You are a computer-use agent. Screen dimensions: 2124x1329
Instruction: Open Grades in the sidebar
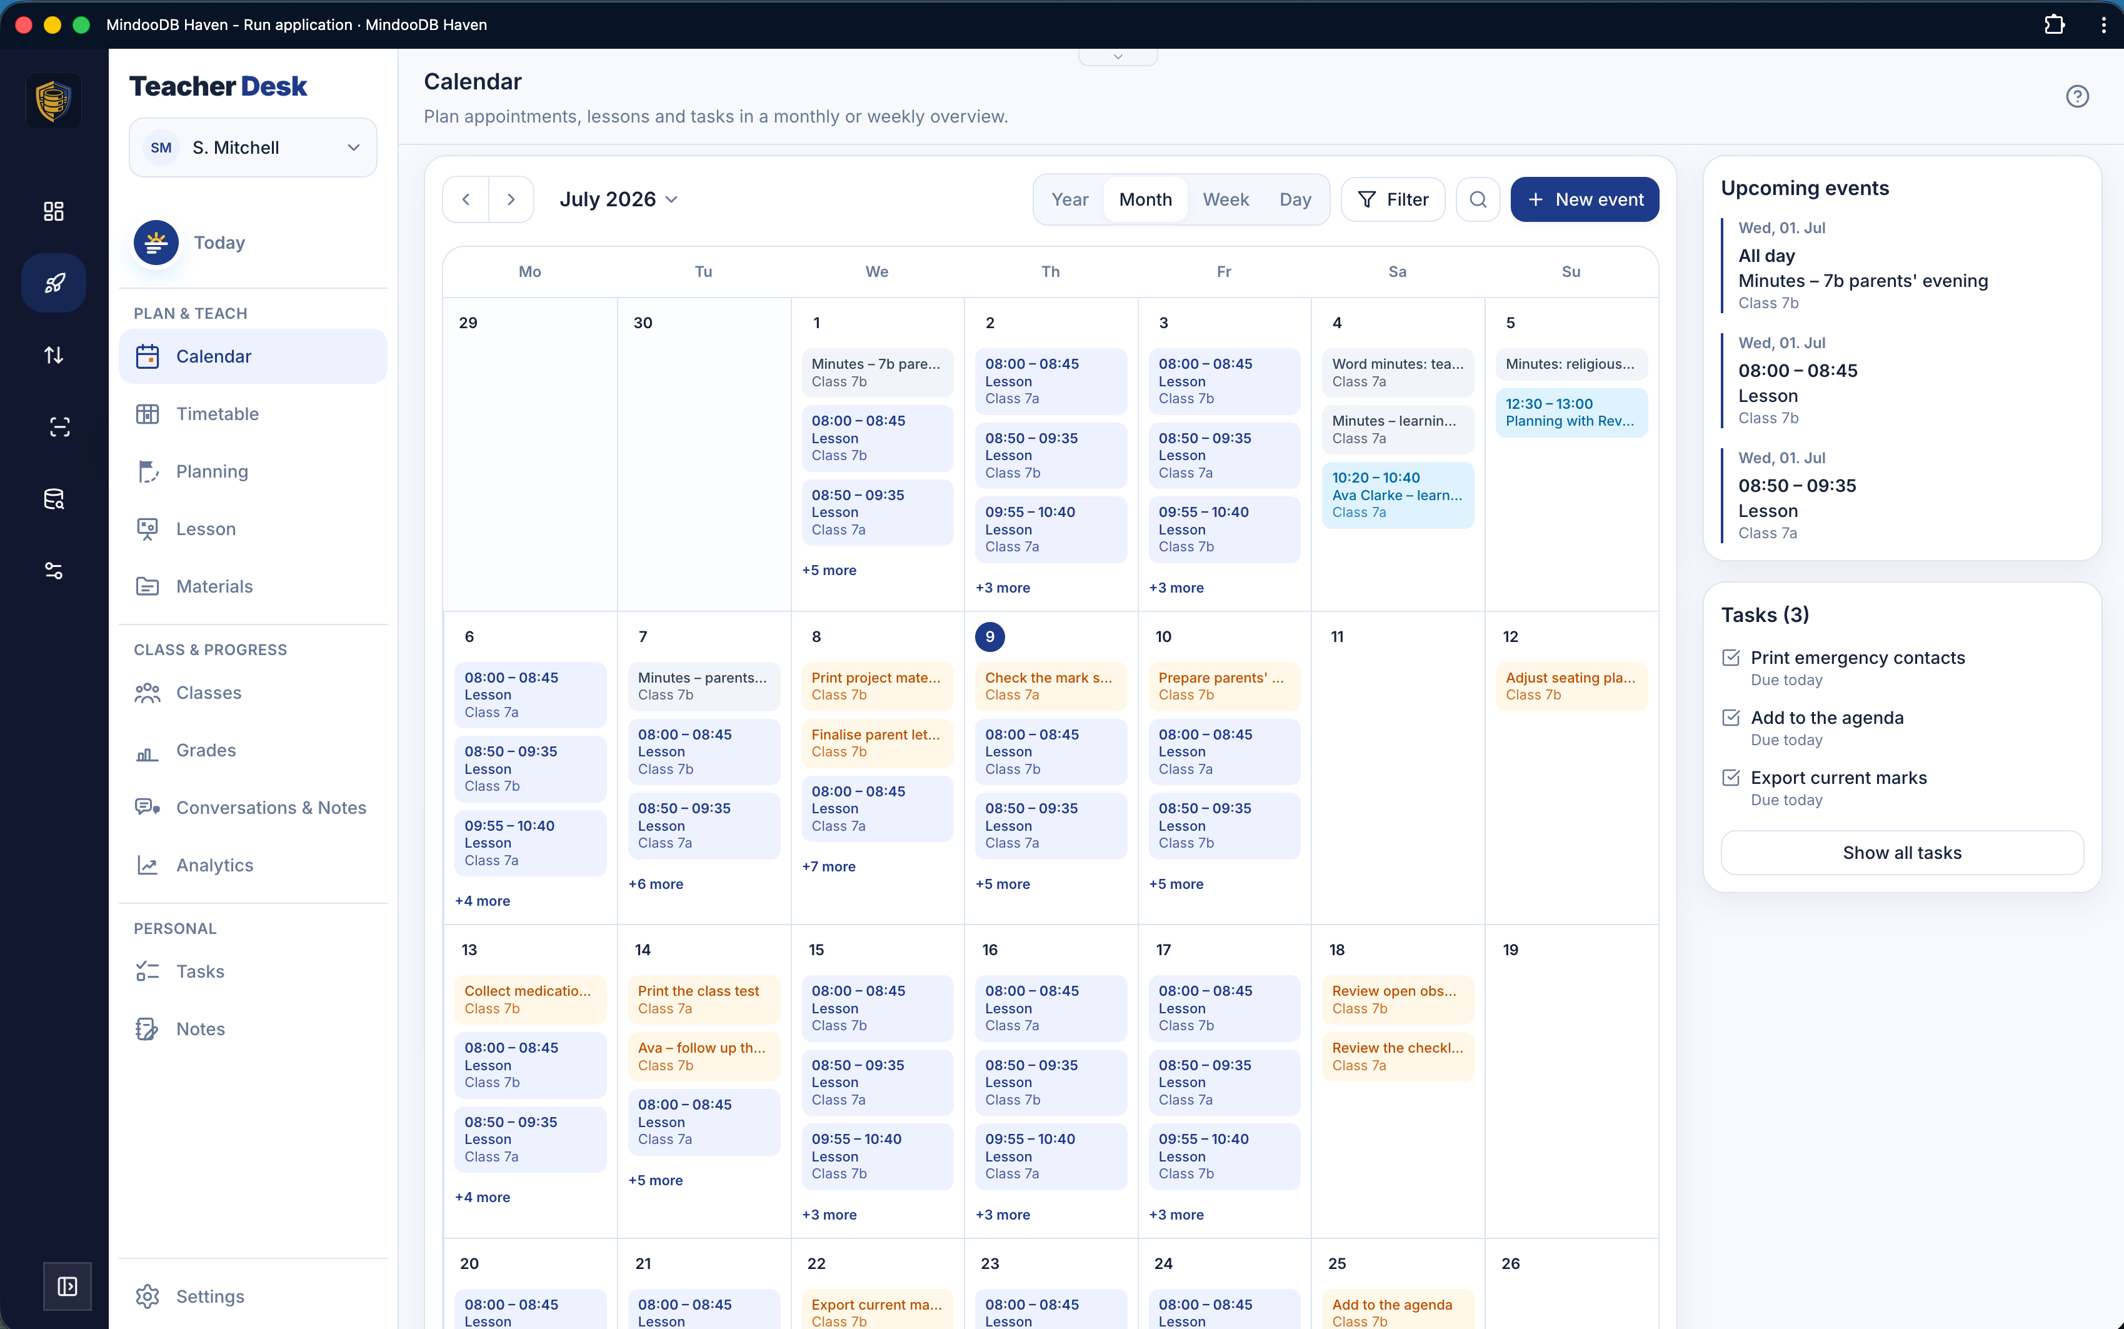click(x=253, y=750)
